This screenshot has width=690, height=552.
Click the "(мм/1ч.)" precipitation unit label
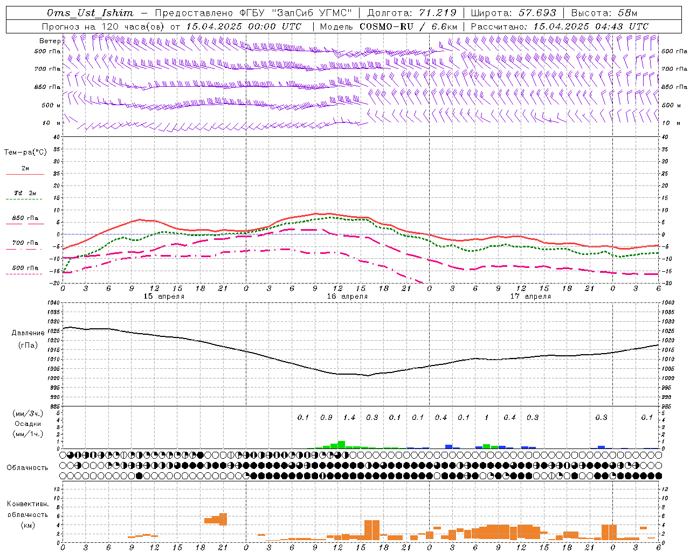pyautogui.click(x=28, y=434)
